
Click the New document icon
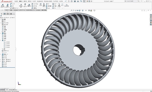pyautogui.click(x=69, y=1)
